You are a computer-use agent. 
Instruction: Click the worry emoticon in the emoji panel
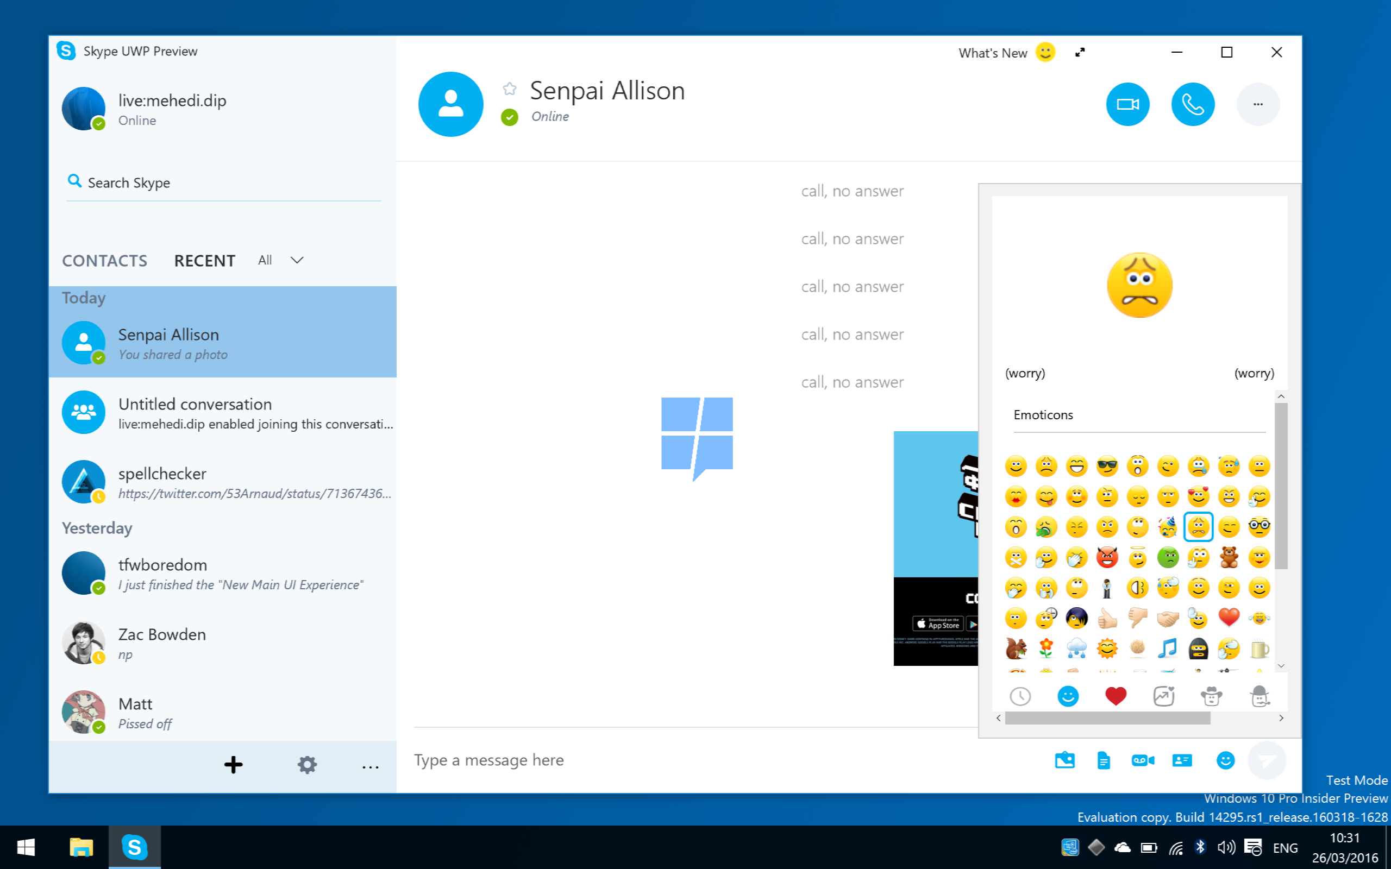(1198, 527)
